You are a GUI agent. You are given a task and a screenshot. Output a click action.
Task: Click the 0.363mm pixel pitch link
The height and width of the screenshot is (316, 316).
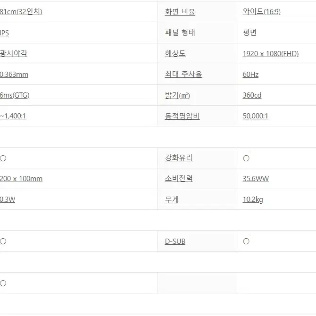click(14, 75)
